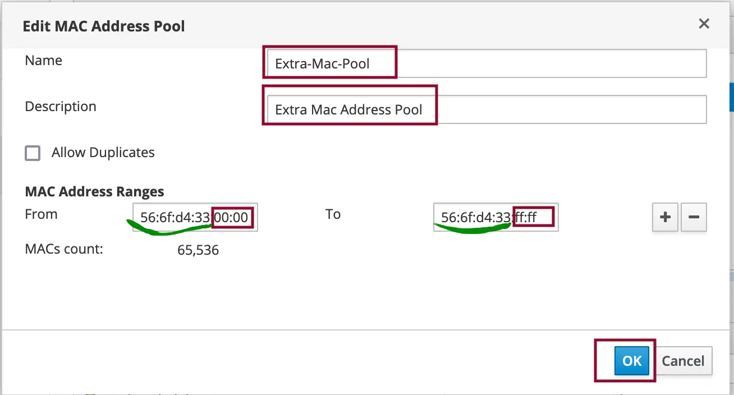The height and width of the screenshot is (395, 734).
Task: Click the MACs count value 65,536
Action: [198, 250]
